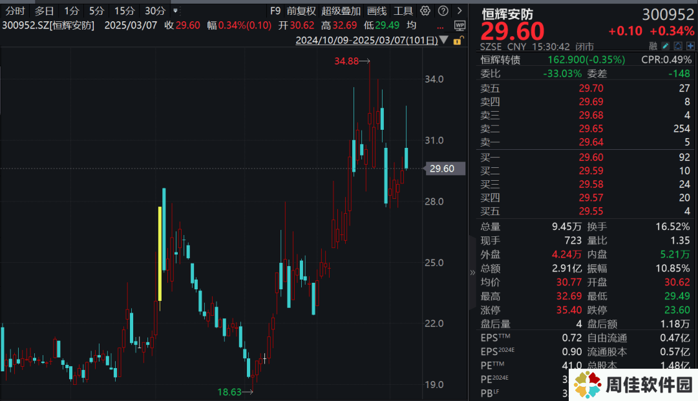Viewport: 698px width, 401px height.
Task: Click the 融 margin trading marker
Action: click(x=653, y=46)
